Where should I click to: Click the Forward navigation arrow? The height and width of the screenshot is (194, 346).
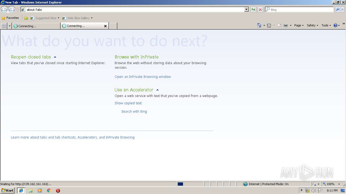click(12, 10)
